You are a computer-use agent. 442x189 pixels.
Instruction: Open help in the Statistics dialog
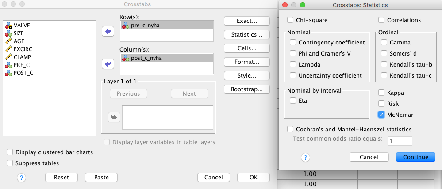coord(306,157)
